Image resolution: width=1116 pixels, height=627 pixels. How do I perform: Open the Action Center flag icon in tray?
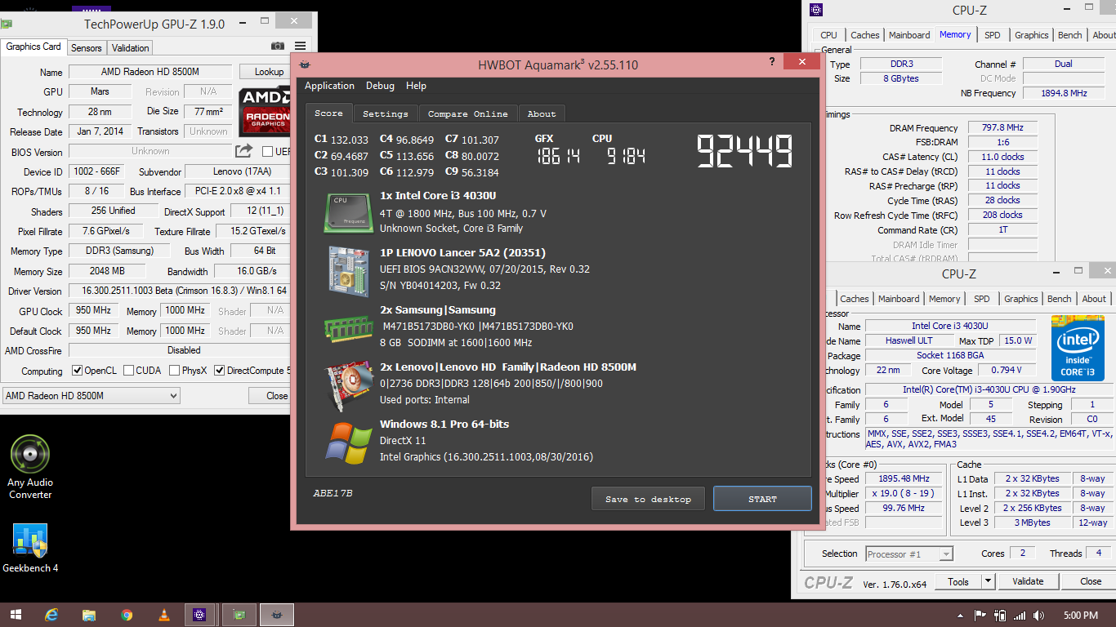pos(980,615)
